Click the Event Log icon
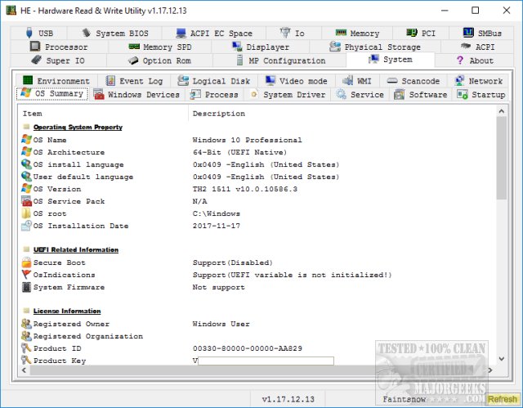 [x=110, y=80]
